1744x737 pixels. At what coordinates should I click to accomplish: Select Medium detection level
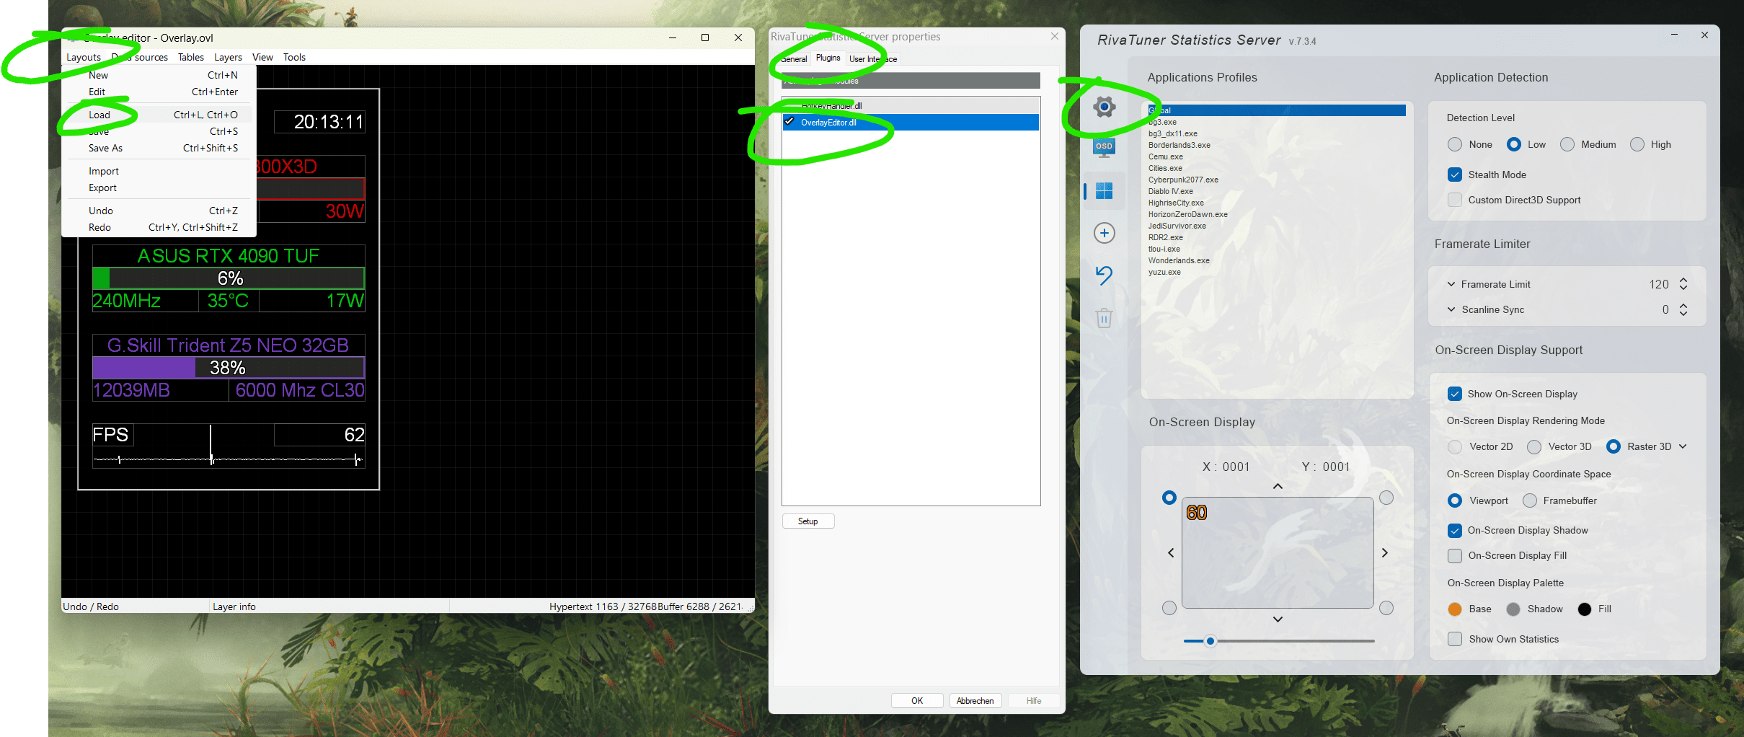[x=1567, y=144]
